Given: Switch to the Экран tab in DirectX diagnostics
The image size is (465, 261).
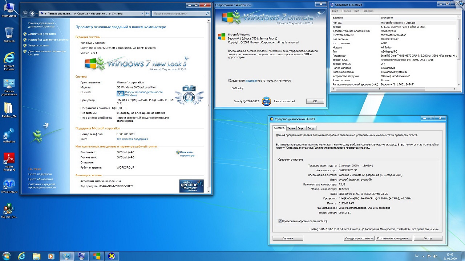Looking at the screenshot, I should [x=291, y=128].
